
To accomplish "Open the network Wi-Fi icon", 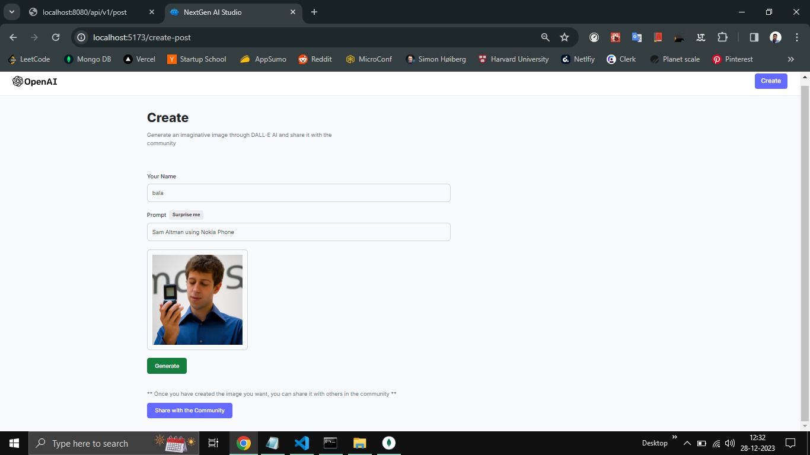I will (x=716, y=443).
